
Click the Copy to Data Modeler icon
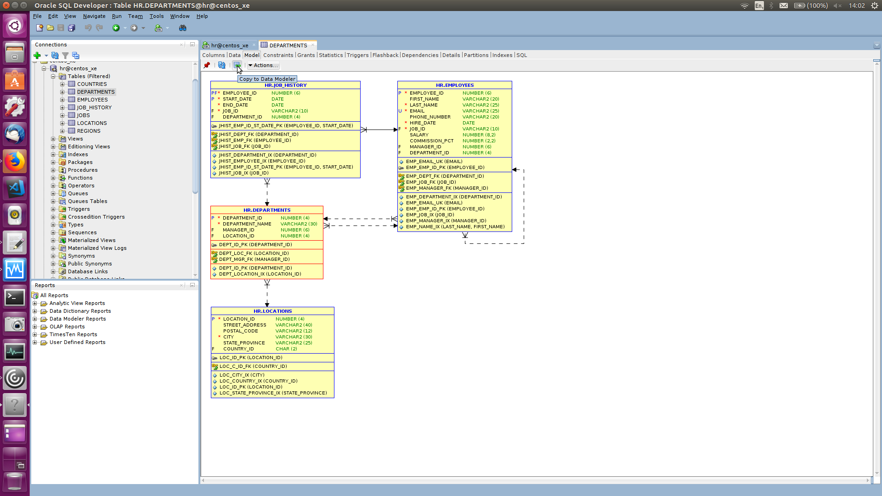pyautogui.click(x=237, y=65)
